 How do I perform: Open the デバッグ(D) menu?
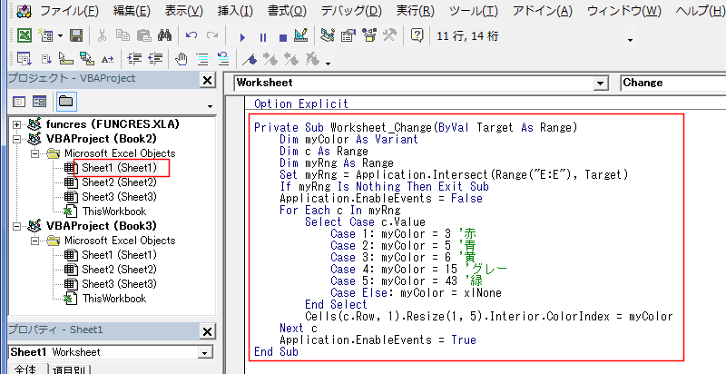(351, 11)
